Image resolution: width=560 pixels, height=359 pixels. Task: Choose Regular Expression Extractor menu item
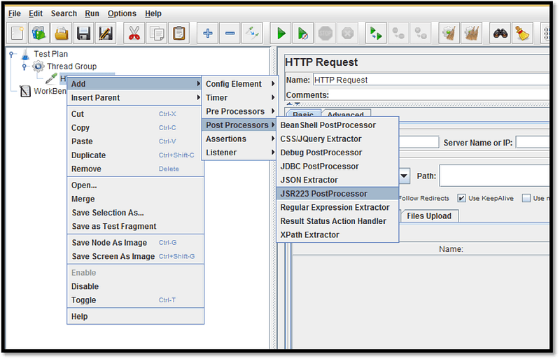click(x=335, y=207)
